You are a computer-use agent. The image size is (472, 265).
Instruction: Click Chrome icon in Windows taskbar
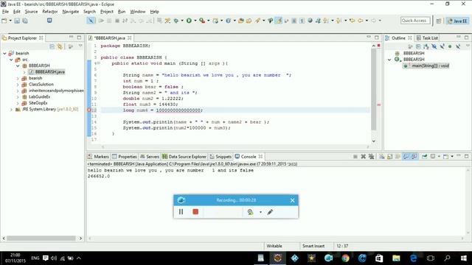[345, 258]
